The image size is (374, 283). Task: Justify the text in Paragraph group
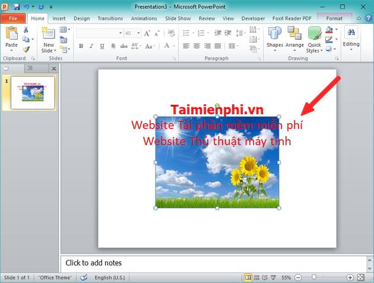point(217,46)
